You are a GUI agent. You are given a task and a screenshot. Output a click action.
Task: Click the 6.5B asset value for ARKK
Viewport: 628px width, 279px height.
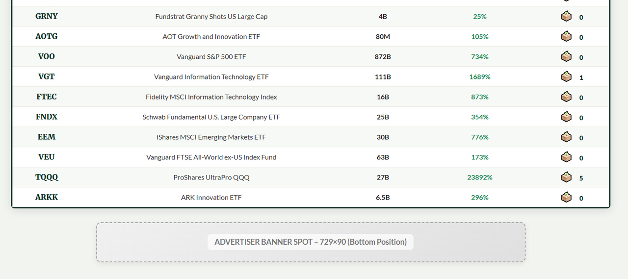[x=383, y=197]
